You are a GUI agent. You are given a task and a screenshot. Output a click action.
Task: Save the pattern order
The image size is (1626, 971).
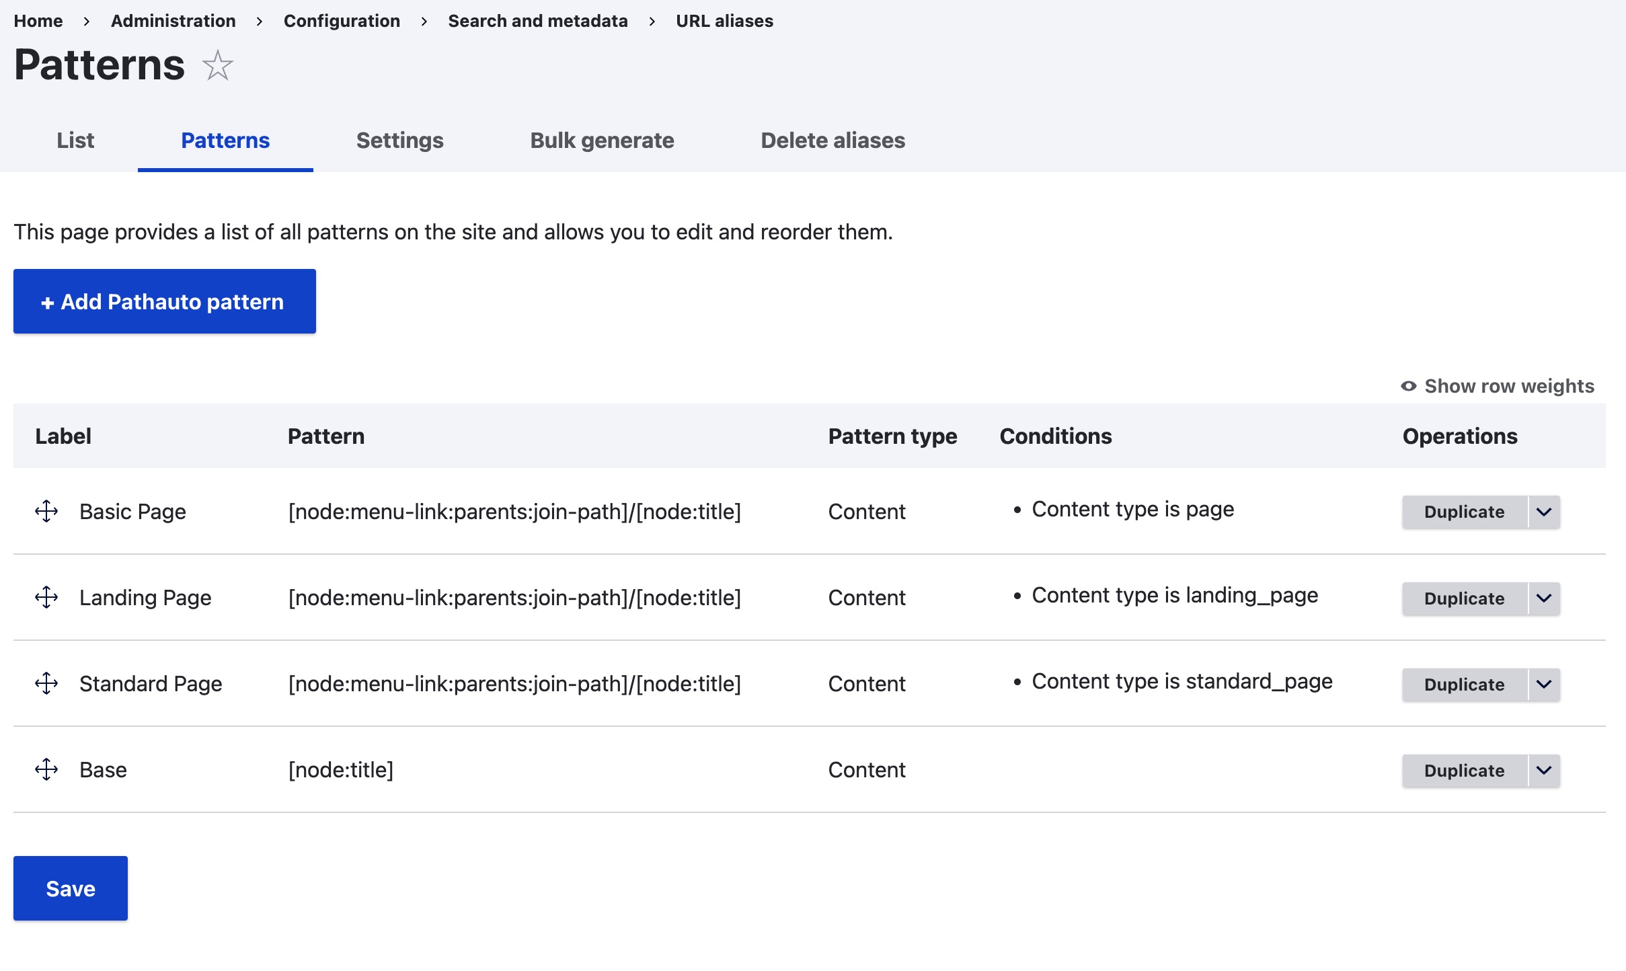[71, 888]
